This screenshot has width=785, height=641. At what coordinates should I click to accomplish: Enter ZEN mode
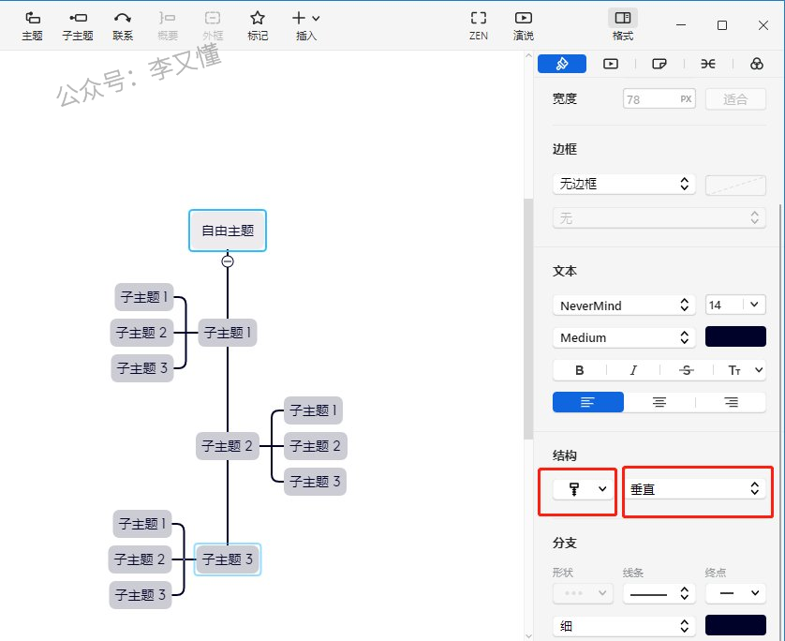point(479,25)
